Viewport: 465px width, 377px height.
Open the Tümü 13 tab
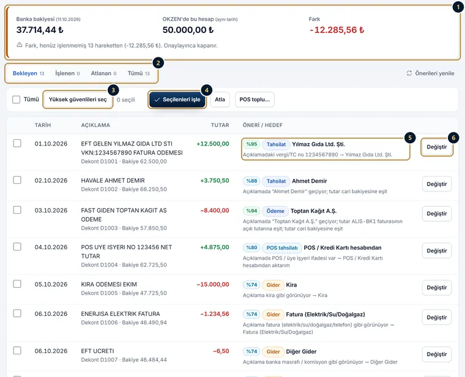[138, 73]
